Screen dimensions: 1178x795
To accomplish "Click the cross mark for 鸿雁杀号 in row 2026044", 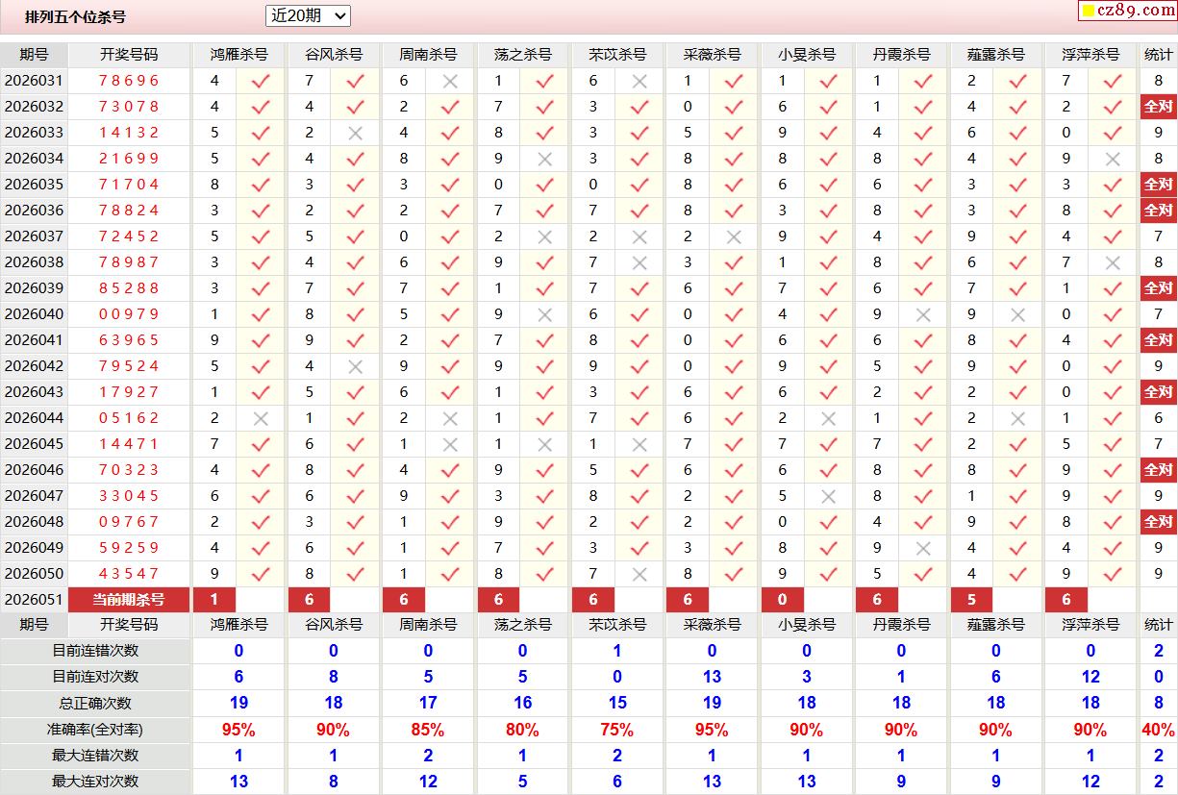I will (261, 419).
